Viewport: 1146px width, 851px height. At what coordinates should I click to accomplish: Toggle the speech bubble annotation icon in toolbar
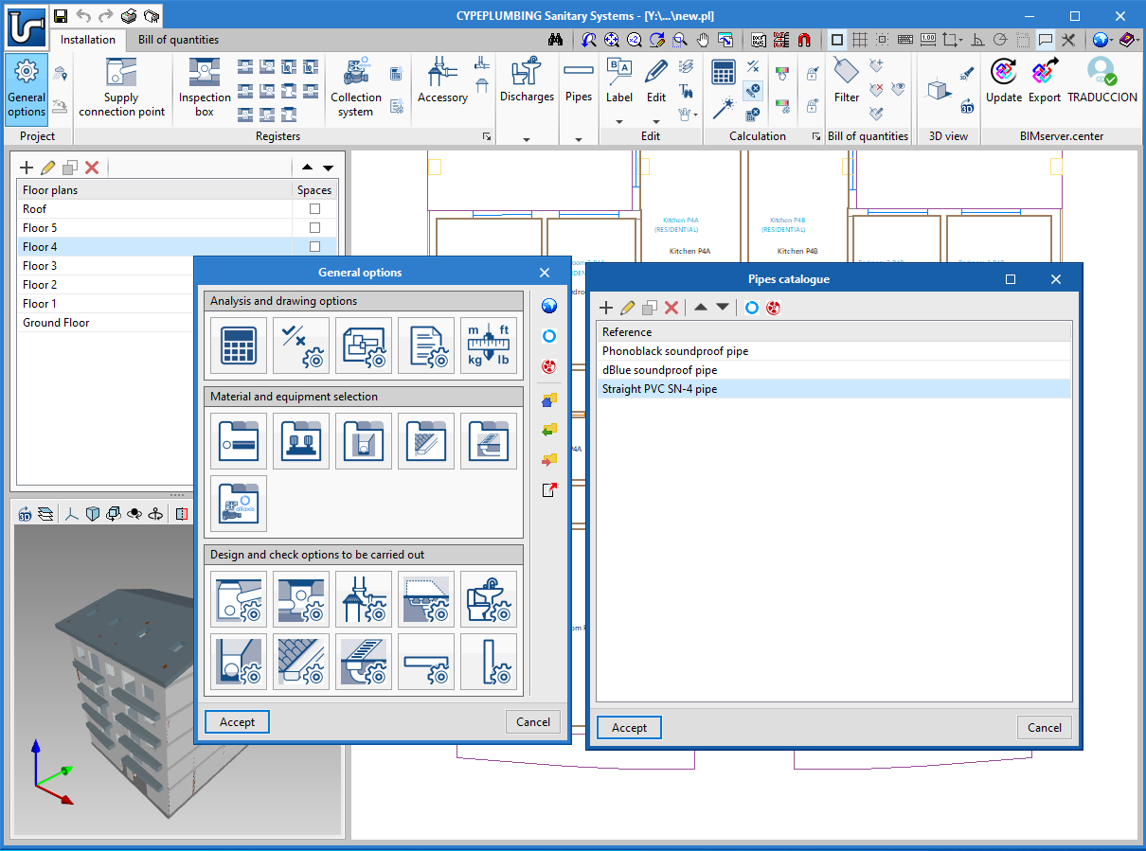point(1046,40)
